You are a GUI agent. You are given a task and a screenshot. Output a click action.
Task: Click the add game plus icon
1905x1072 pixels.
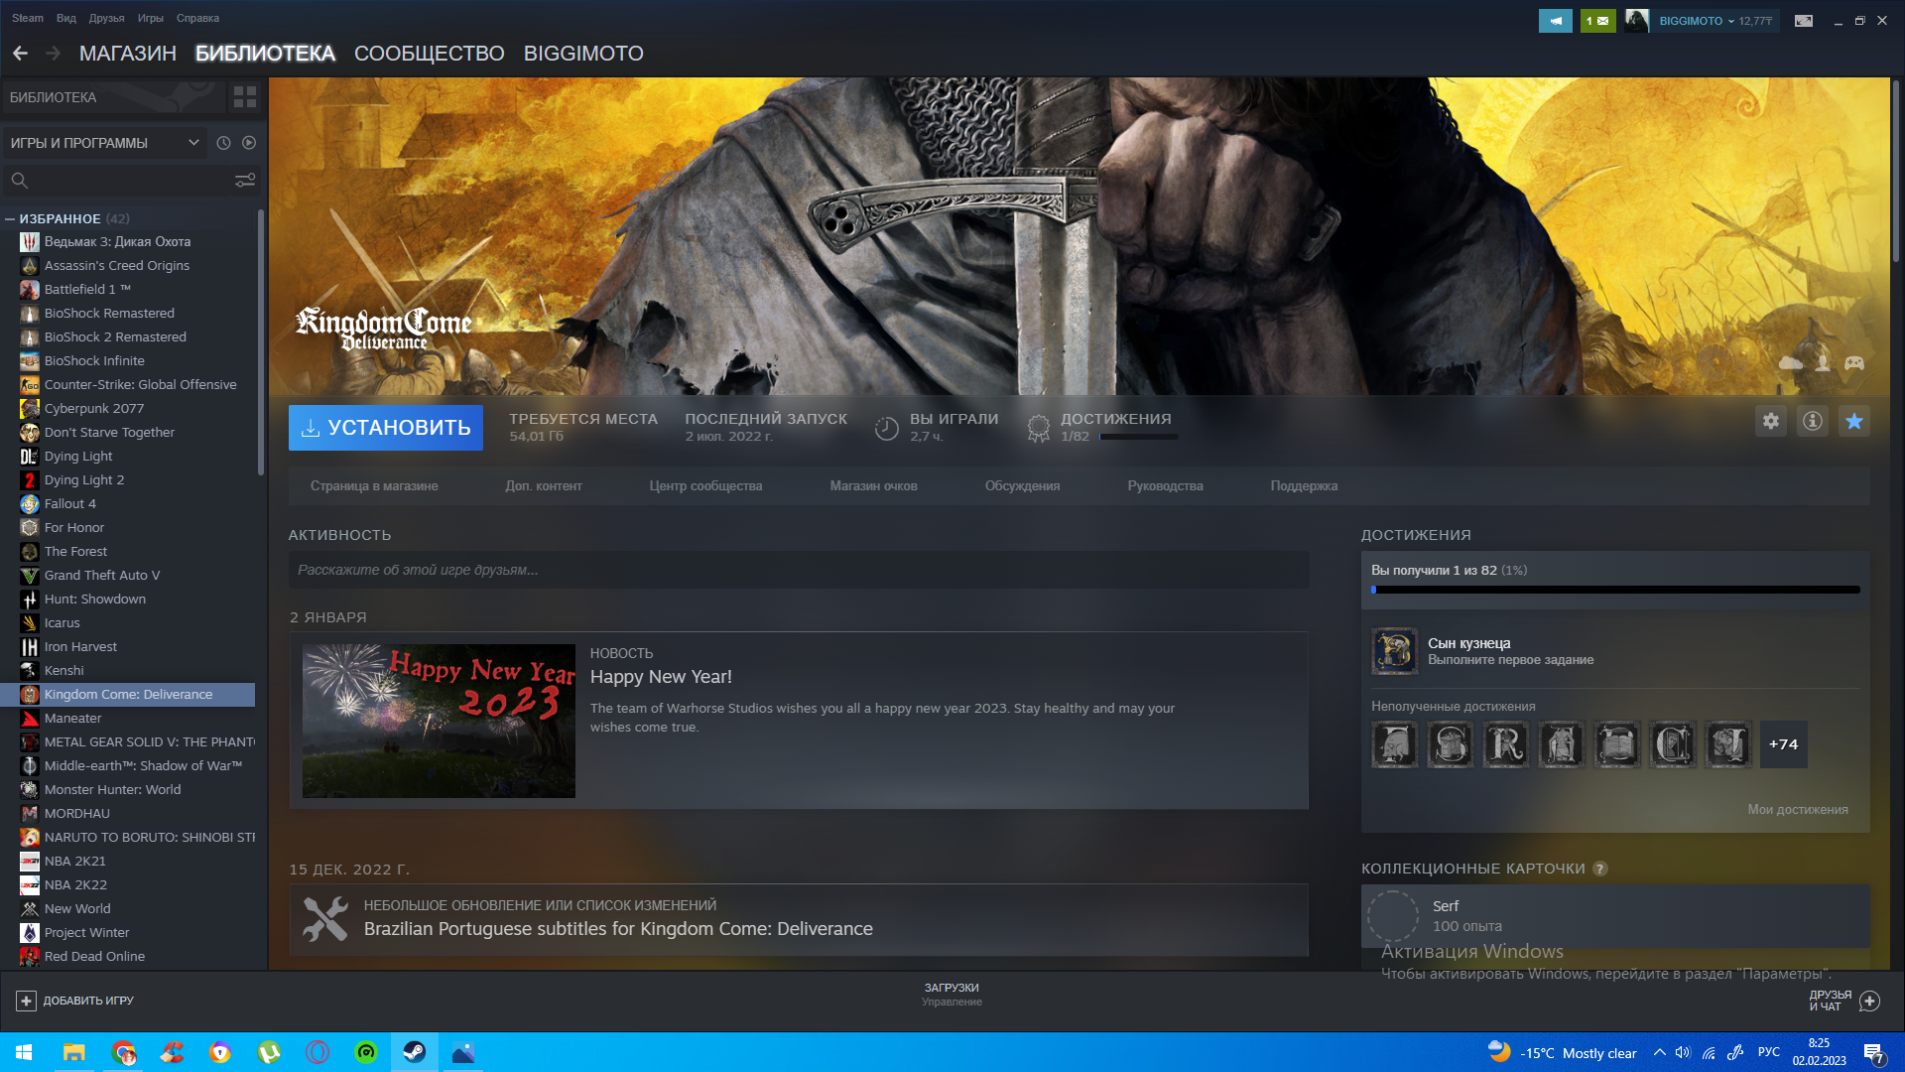click(27, 1001)
